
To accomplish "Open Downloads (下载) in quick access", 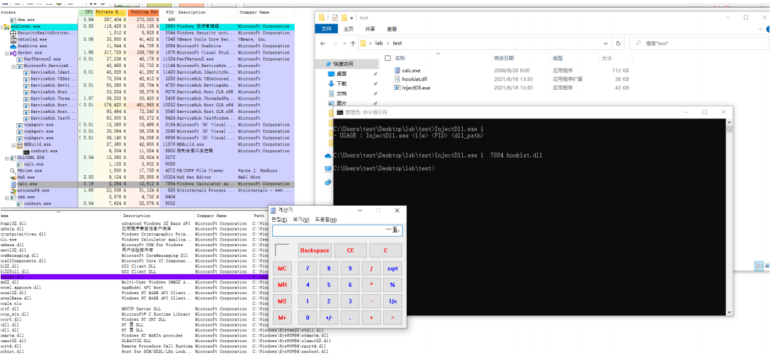I will pyautogui.click(x=341, y=83).
